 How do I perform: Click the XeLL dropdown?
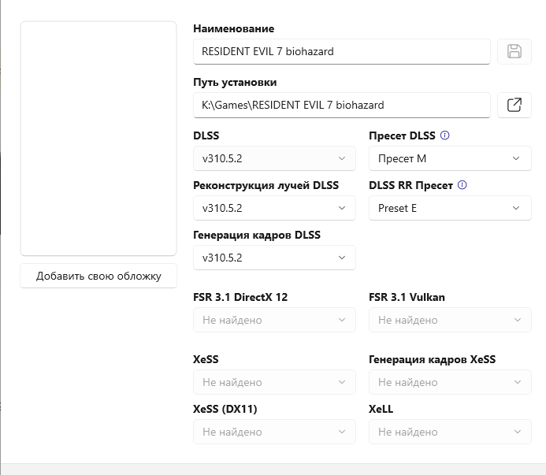click(449, 432)
